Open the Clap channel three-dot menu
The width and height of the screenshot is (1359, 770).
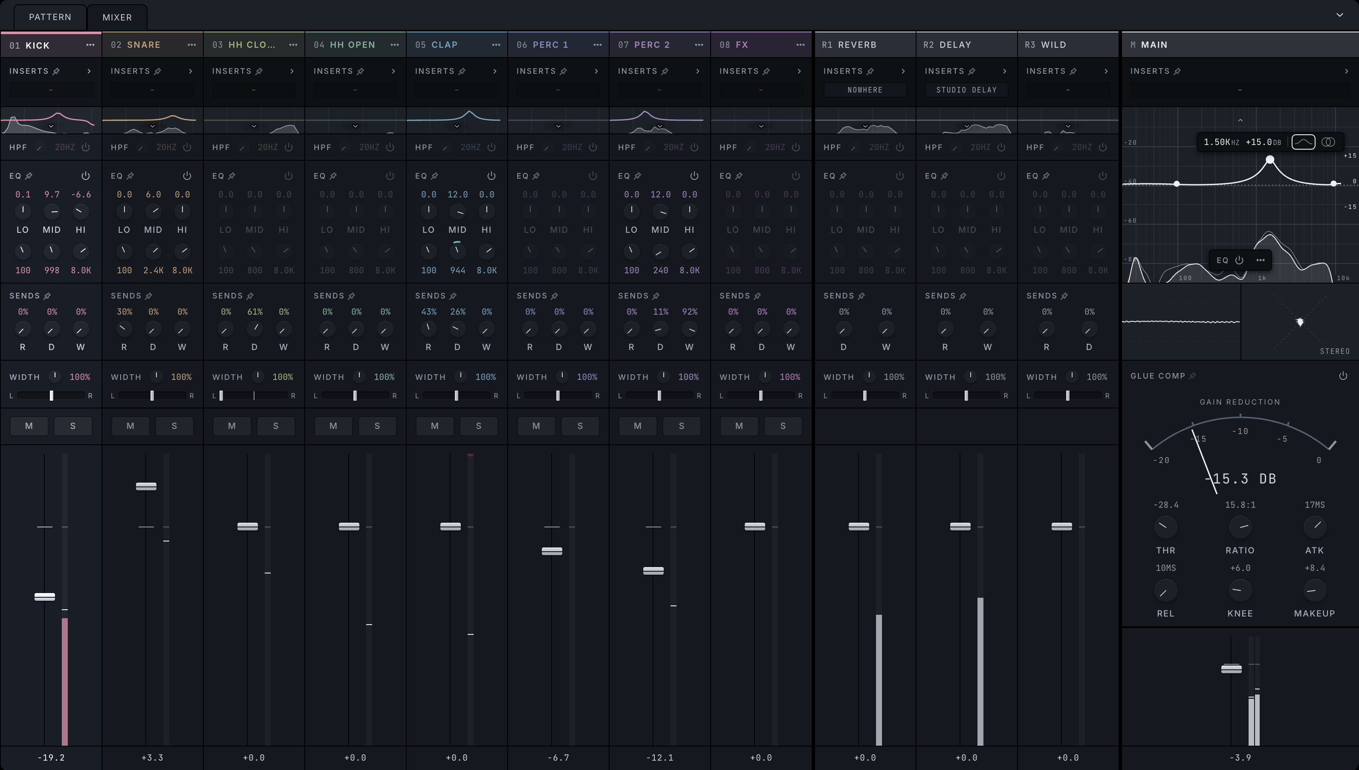tap(496, 45)
